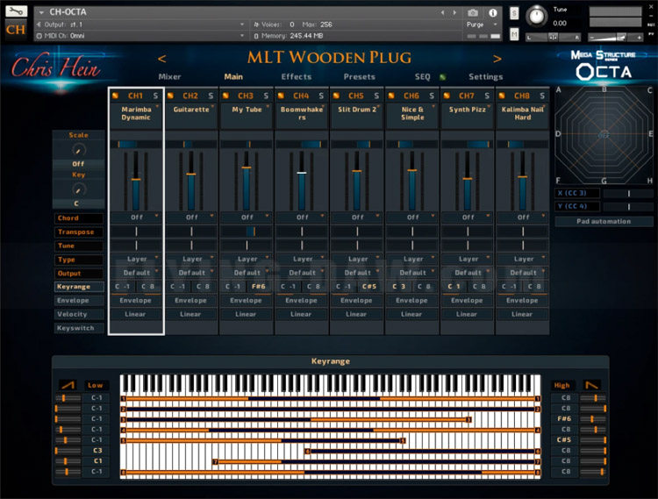
Task: Open CH6 Default output dropdown
Action: point(412,273)
